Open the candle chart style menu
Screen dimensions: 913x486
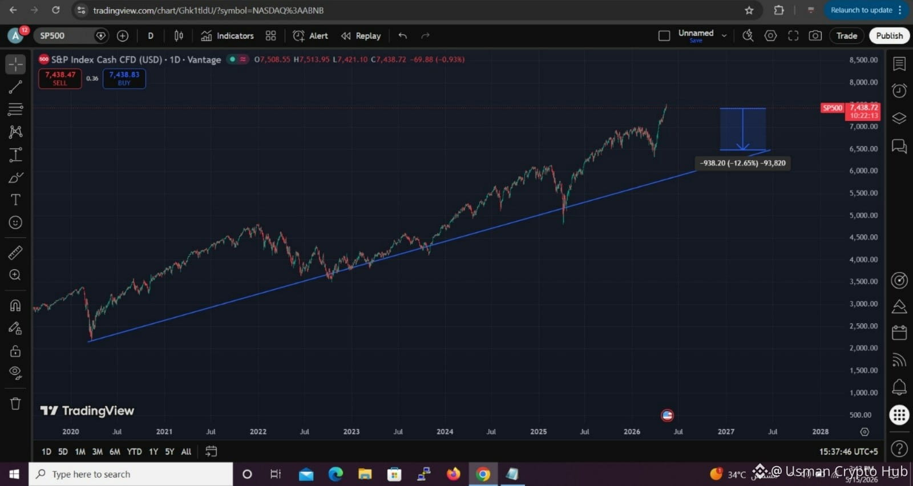pos(179,35)
